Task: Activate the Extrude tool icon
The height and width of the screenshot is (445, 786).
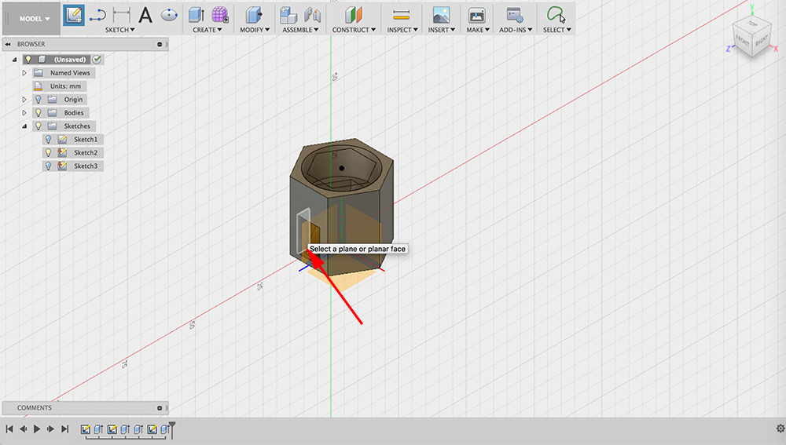Action: (196, 15)
